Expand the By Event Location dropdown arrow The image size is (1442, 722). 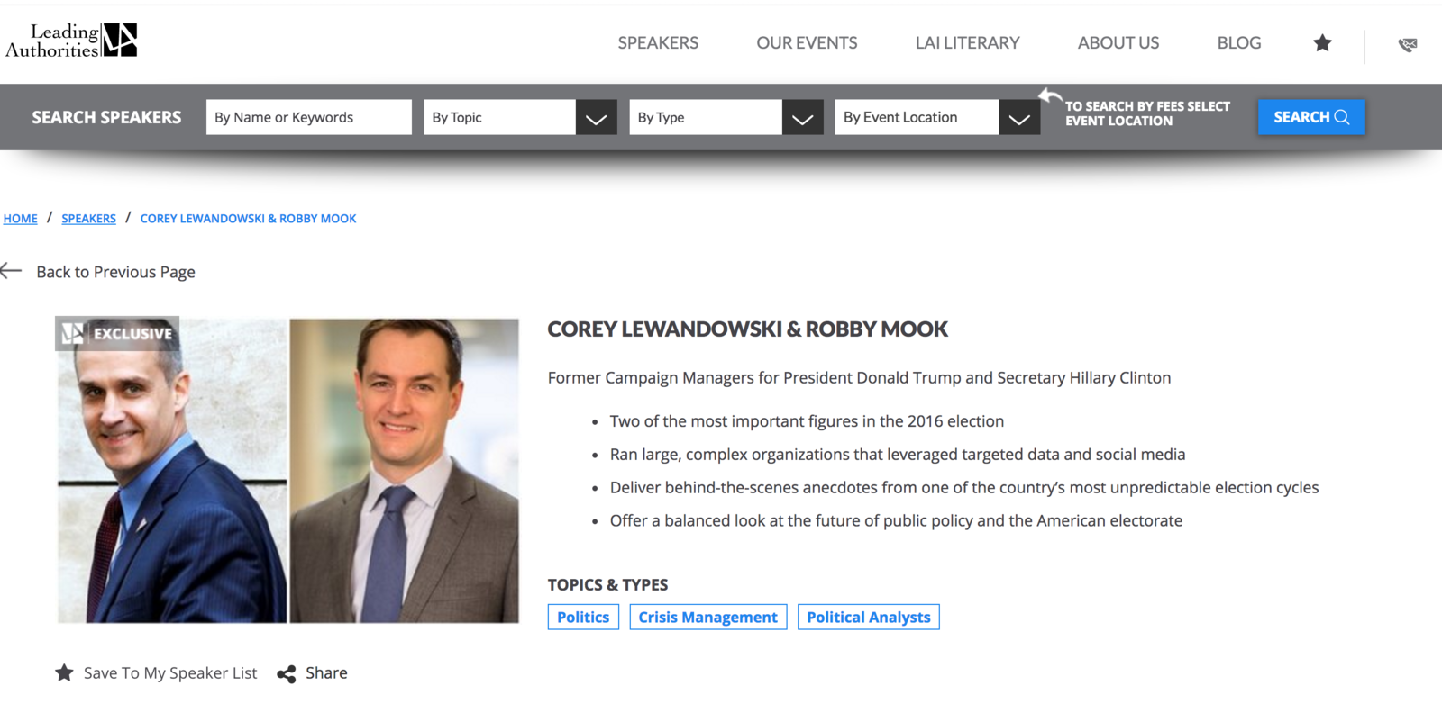pyautogui.click(x=1019, y=118)
